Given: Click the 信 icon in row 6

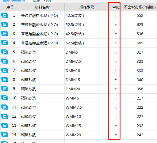Looking at the screenshot, I should pyautogui.click(x=5, y=61).
